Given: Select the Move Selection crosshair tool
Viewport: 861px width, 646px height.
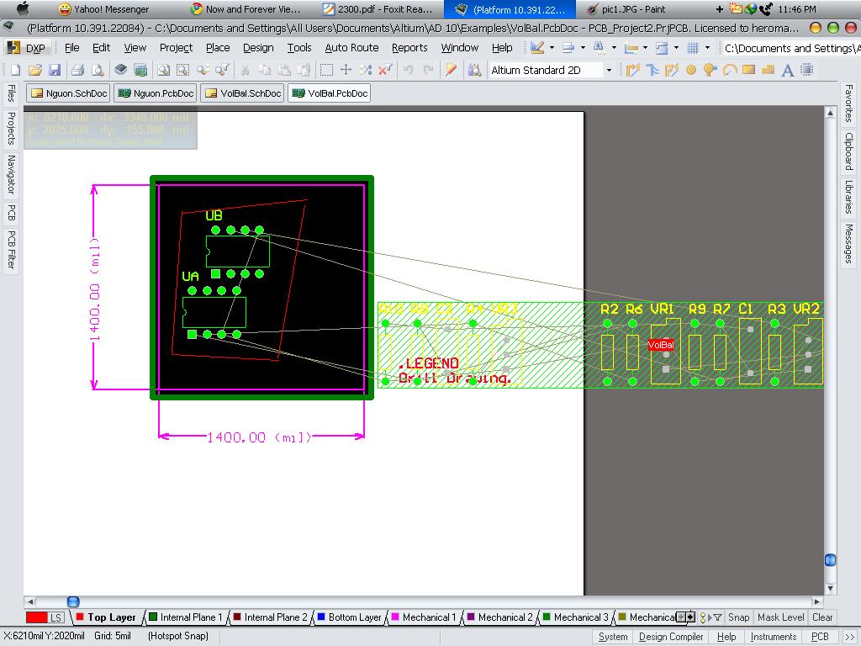Looking at the screenshot, I should 346,70.
